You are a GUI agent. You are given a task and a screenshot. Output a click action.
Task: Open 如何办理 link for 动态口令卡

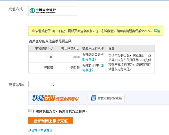coord(89,59)
